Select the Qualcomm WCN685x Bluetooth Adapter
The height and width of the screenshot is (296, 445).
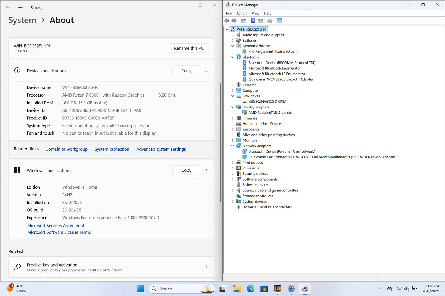coord(281,79)
